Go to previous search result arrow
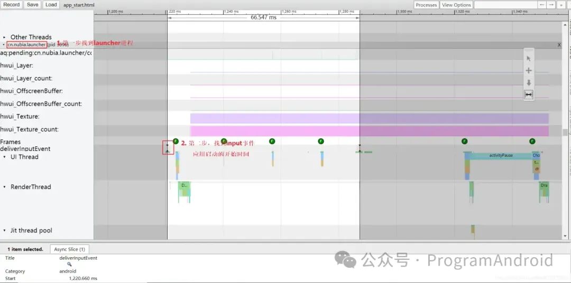571x283 pixels. (x=542, y=5)
